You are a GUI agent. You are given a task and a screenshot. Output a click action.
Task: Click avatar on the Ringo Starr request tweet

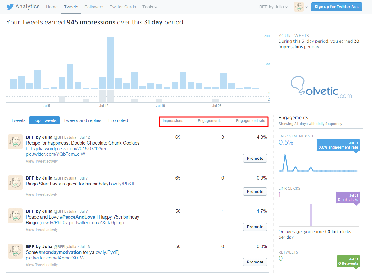pos(15,183)
